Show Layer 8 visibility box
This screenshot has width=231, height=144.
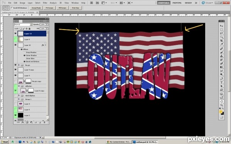click(15, 39)
